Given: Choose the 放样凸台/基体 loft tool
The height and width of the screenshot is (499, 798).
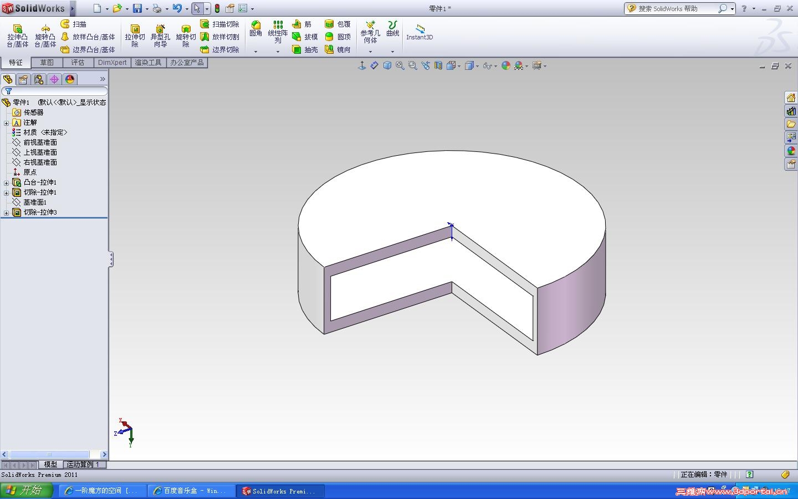Looking at the screenshot, I should click(x=88, y=37).
